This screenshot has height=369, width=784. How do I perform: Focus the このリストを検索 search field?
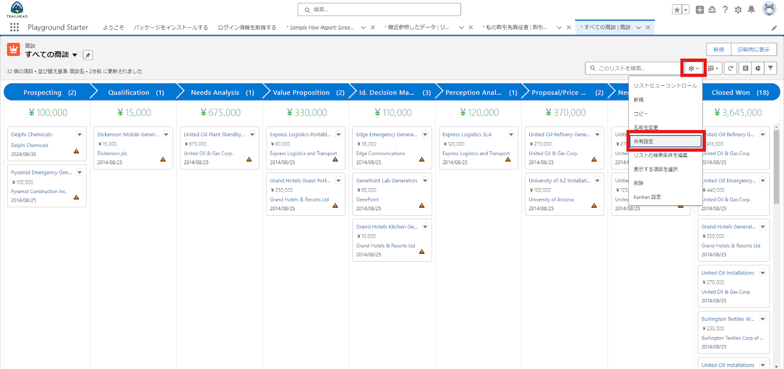(633, 69)
